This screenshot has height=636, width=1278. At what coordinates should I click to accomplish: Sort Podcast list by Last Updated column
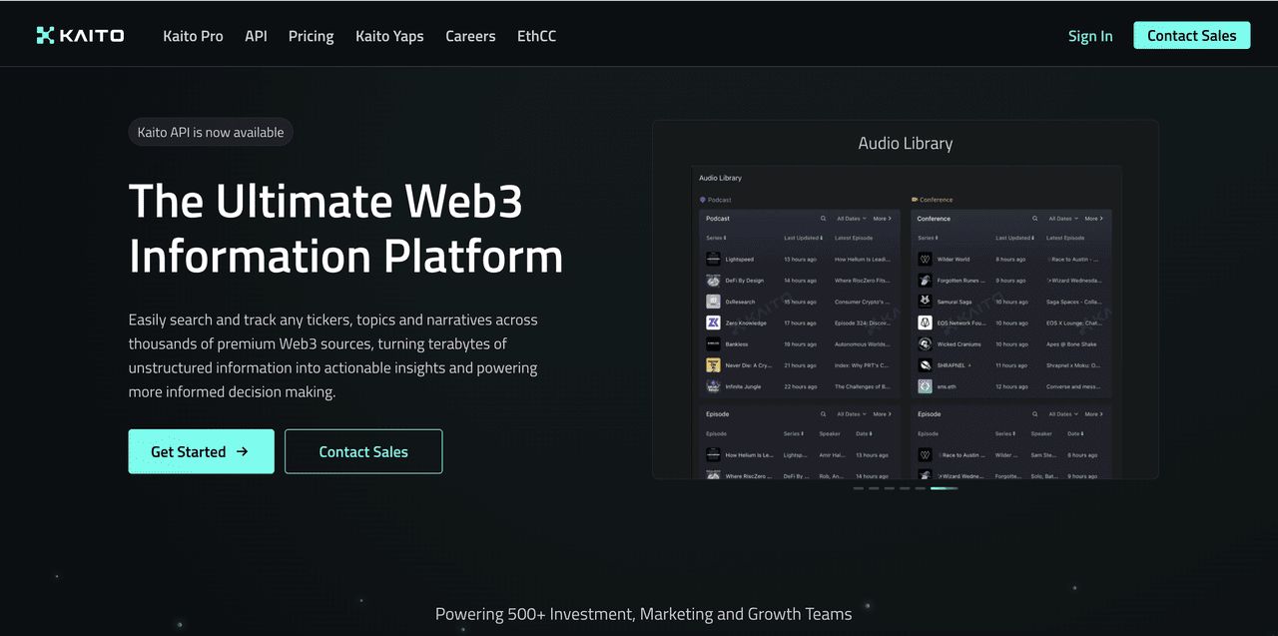[x=803, y=239]
